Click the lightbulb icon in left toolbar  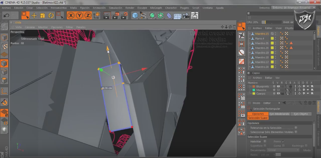tap(4, 130)
